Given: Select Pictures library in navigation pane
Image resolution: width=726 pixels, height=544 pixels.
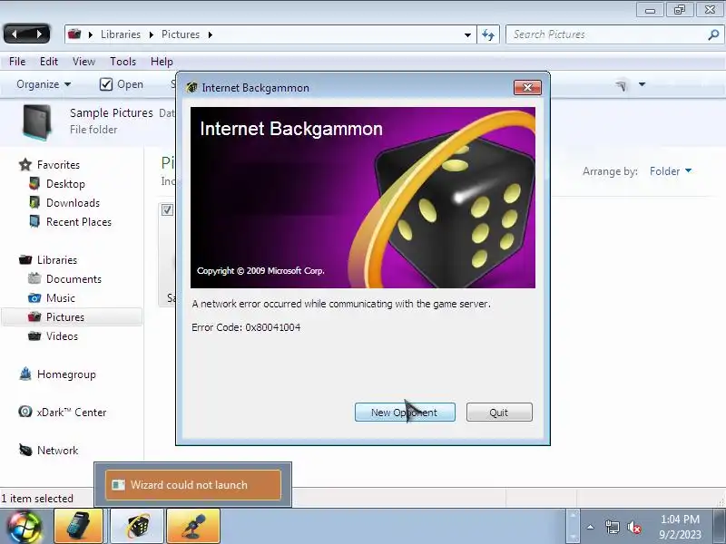Looking at the screenshot, I should click(65, 317).
